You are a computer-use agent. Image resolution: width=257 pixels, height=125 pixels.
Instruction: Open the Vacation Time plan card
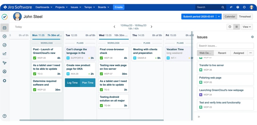(x=179, y=54)
